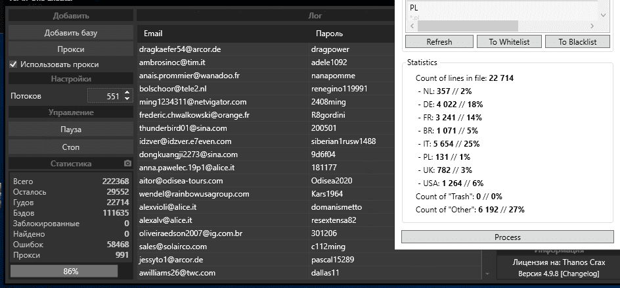This screenshot has height=288, width=620.
Task: Hit the Refresh button
Action: (x=439, y=41)
